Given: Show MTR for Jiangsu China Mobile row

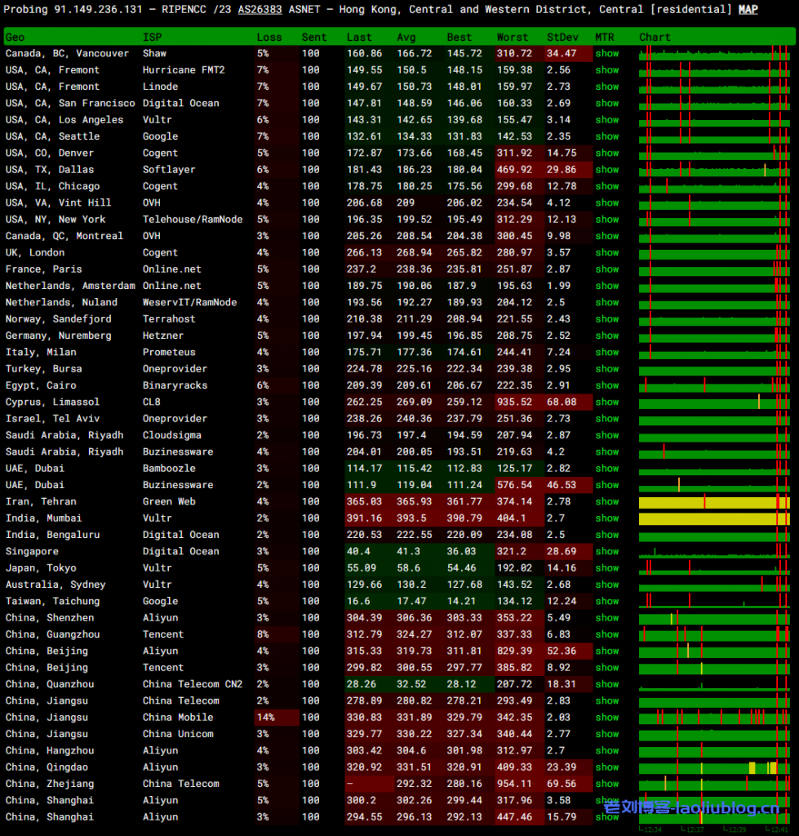Looking at the screenshot, I should [606, 718].
